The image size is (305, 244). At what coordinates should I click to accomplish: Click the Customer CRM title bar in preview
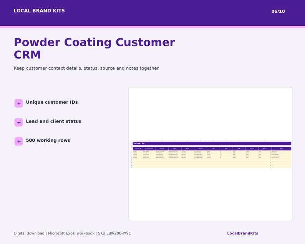click(212, 143)
